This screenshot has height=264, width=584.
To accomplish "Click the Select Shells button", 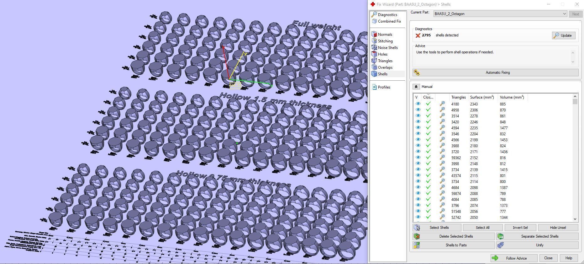I will (437, 228).
